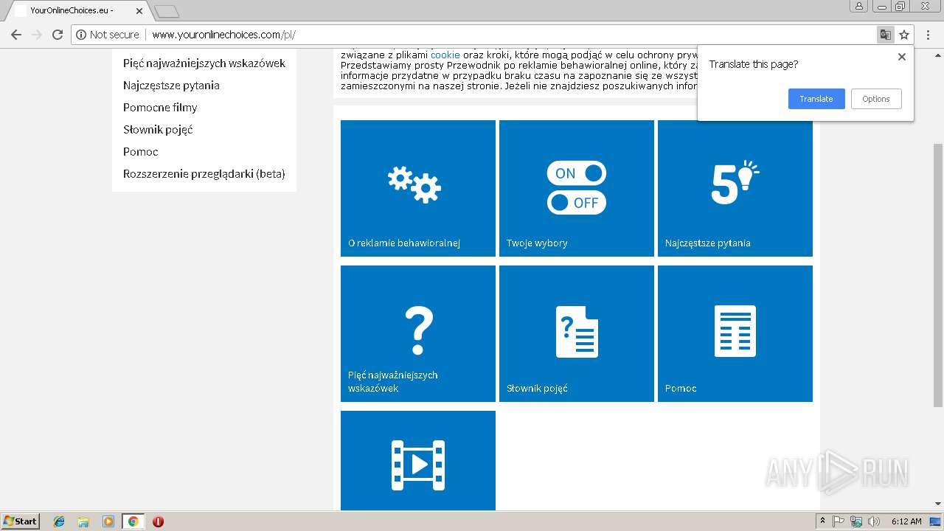Viewport: 944px width, 531px height.
Task: Open sidebar link Pomocne filmy
Action: (x=160, y=108)
